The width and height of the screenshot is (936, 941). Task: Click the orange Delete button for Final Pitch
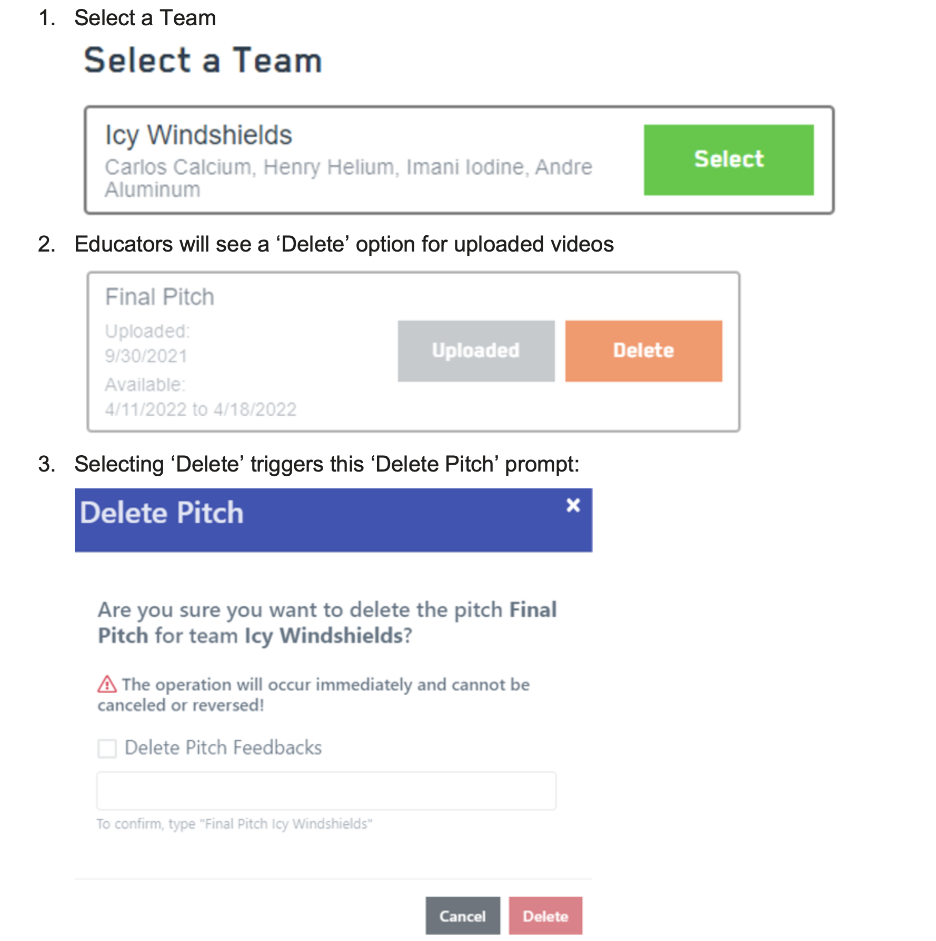(x=643, y=351)
